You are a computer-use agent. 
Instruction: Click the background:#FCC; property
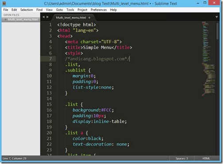coord(93,110)
